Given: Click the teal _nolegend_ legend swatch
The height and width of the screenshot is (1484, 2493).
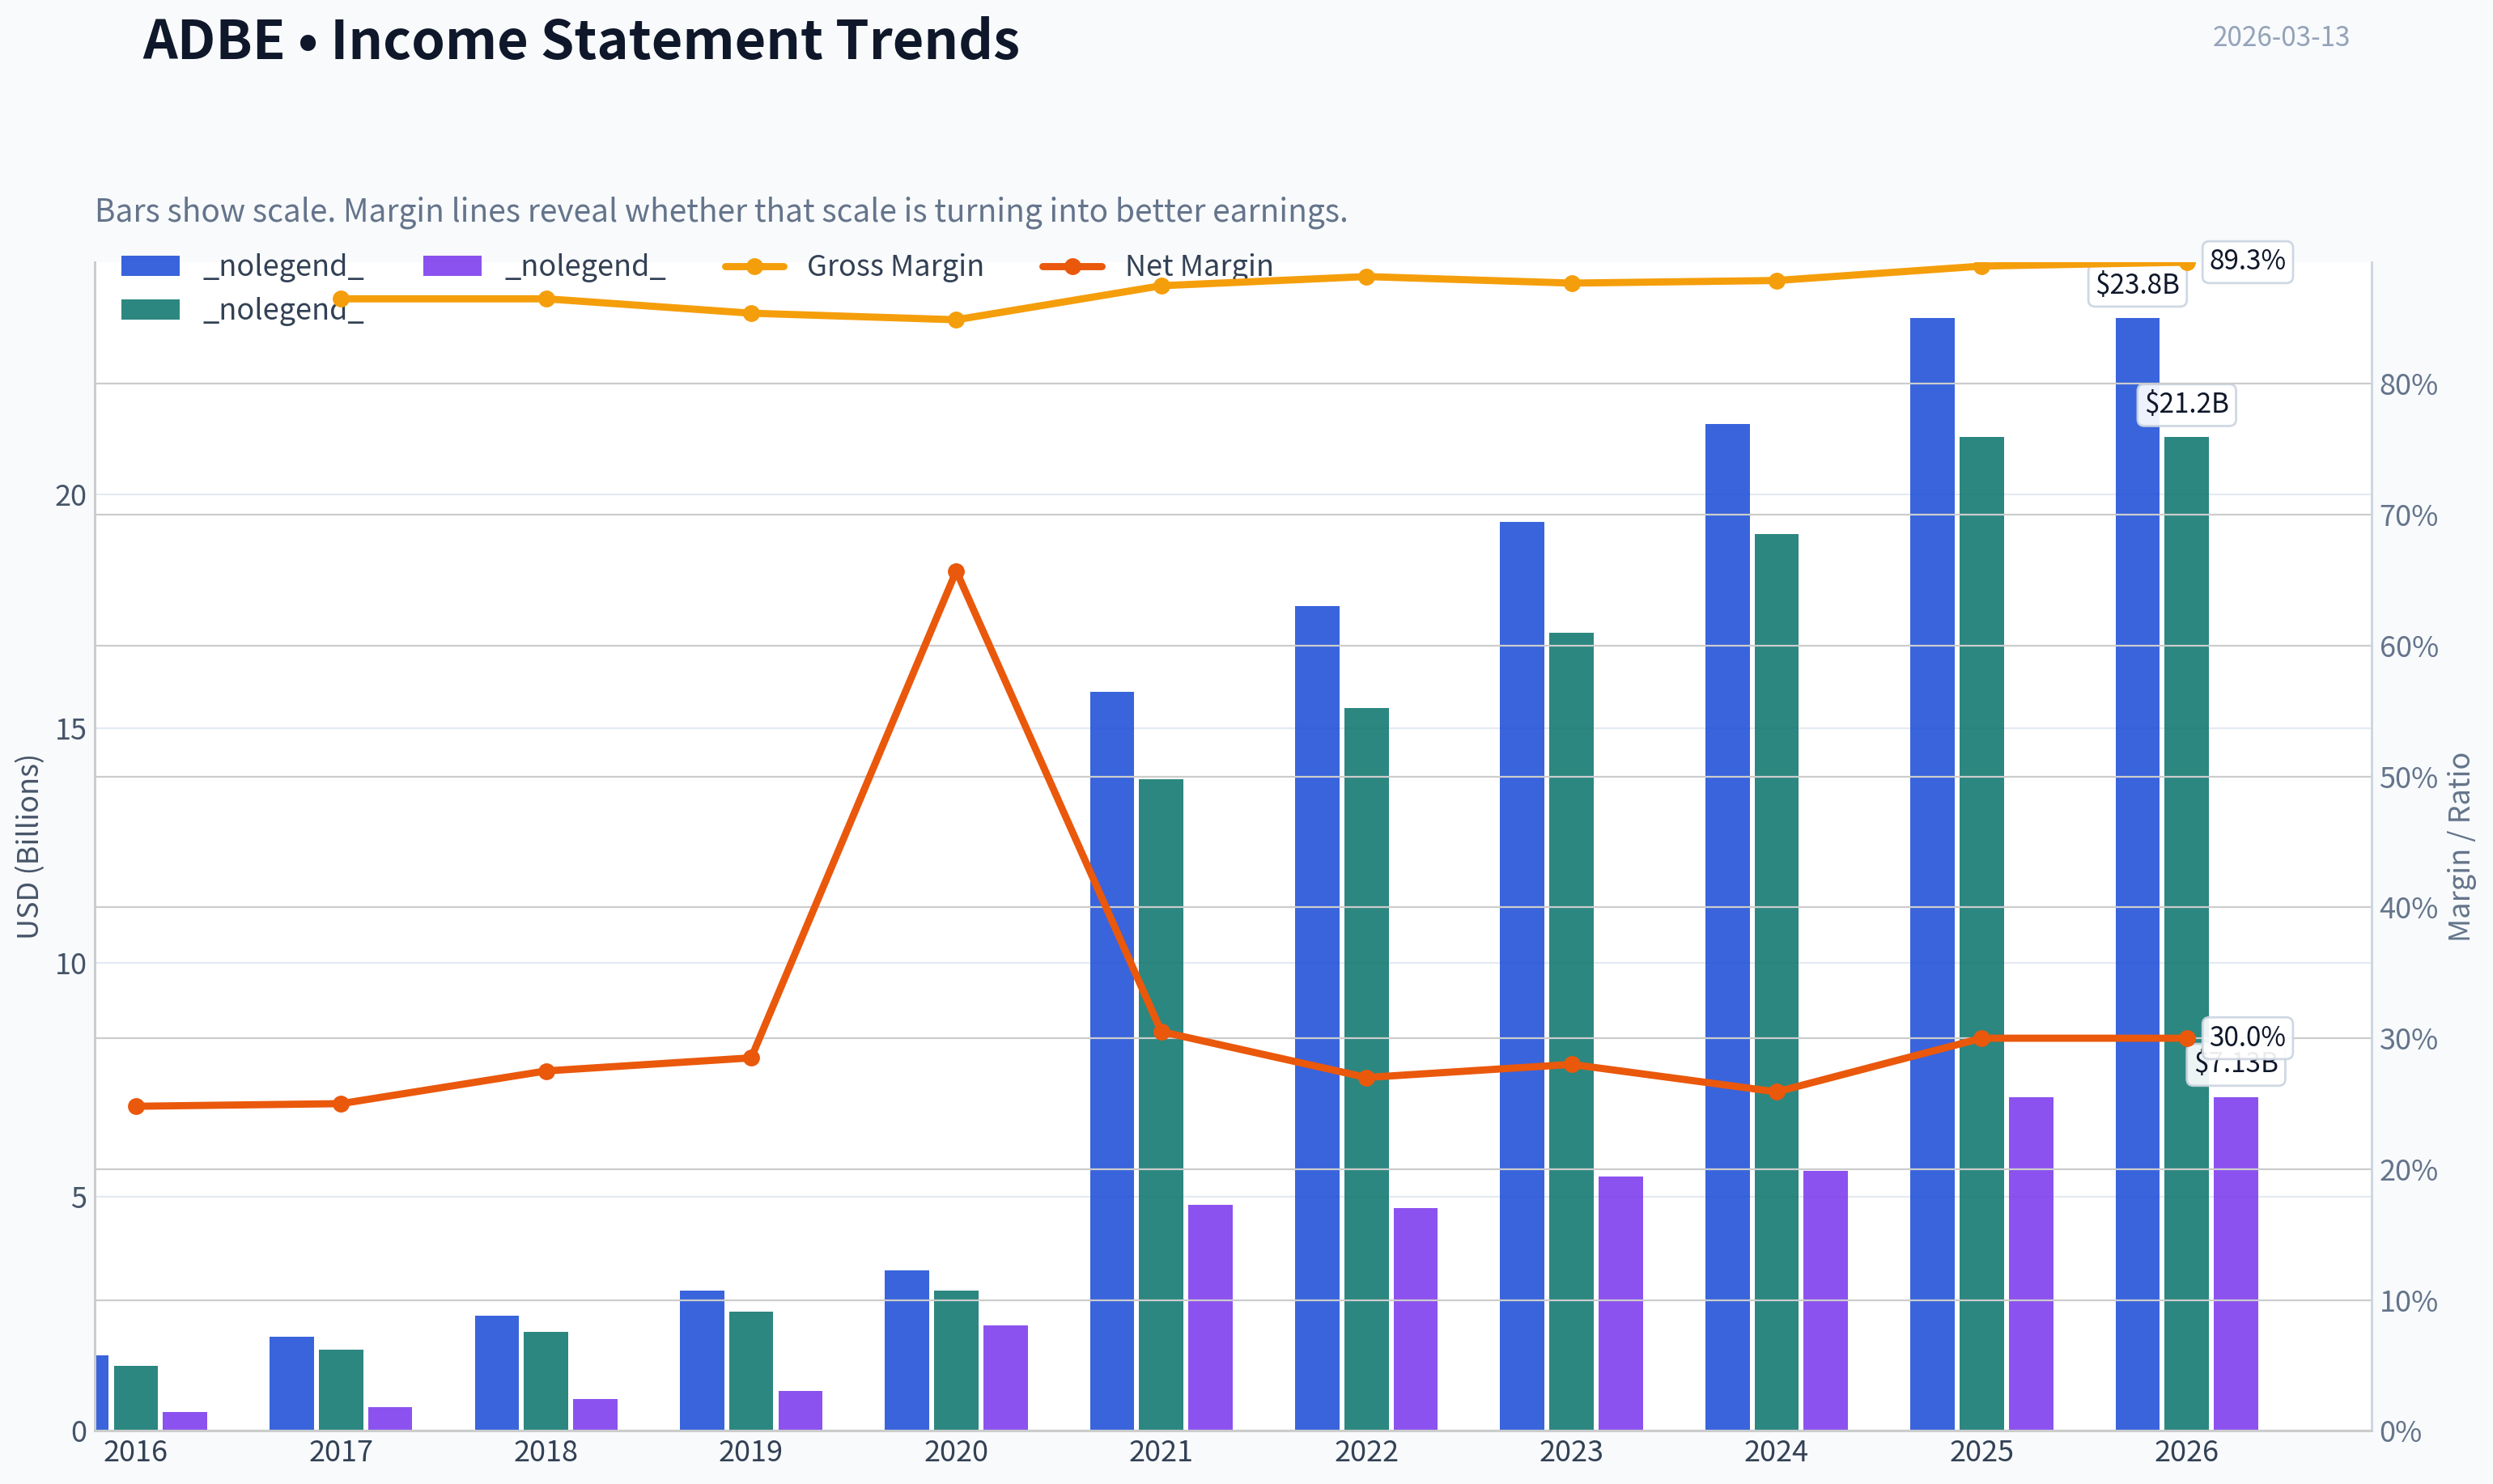Looking at the screenshot, I should pos(150,310).
